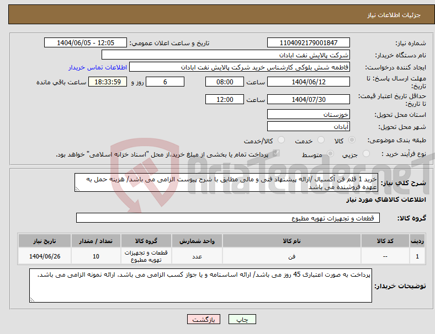Image resolution: width=435 pixels, height=334 pixels.
Task: Click the شماره نیاز number field
Action: [x=308, y=42]
